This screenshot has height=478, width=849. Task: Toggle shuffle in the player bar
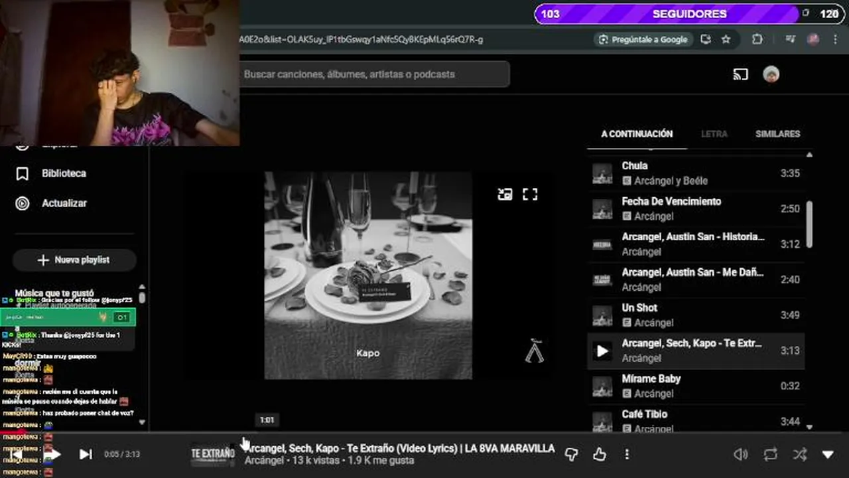coord(800,454)
